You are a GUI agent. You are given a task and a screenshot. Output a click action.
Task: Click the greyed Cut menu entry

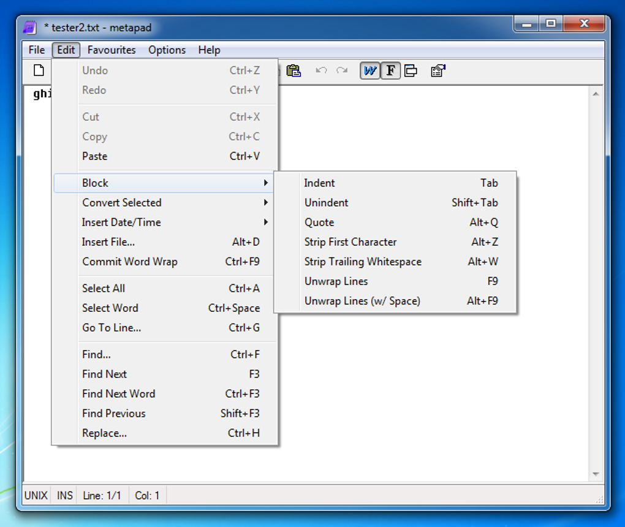[165, 117]
